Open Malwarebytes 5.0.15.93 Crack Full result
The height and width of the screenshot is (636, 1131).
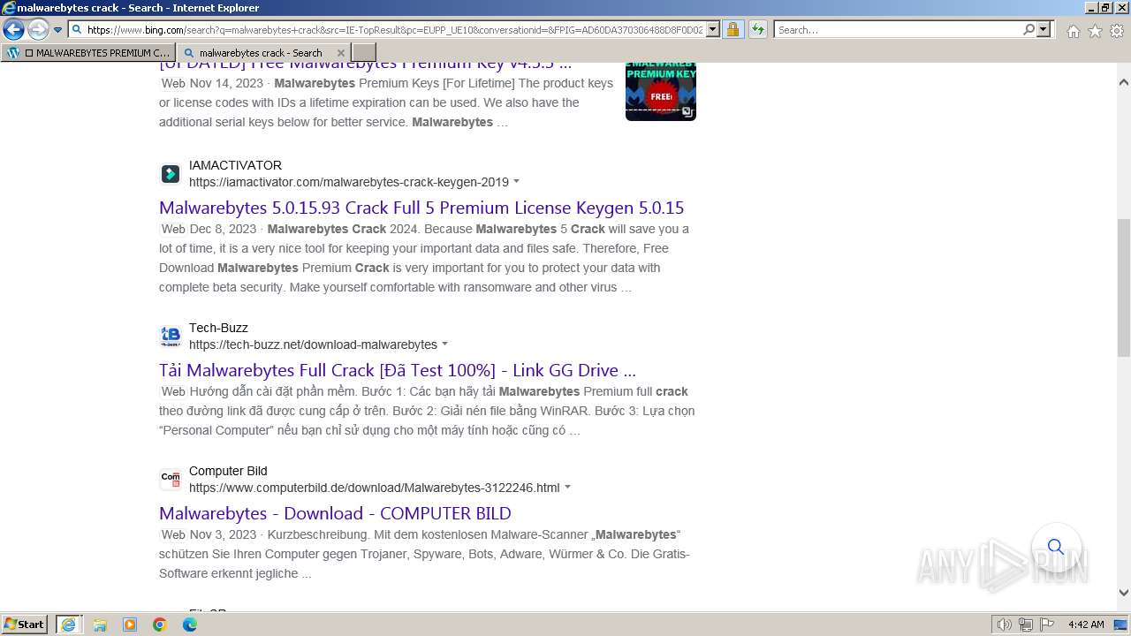[421, 208]
